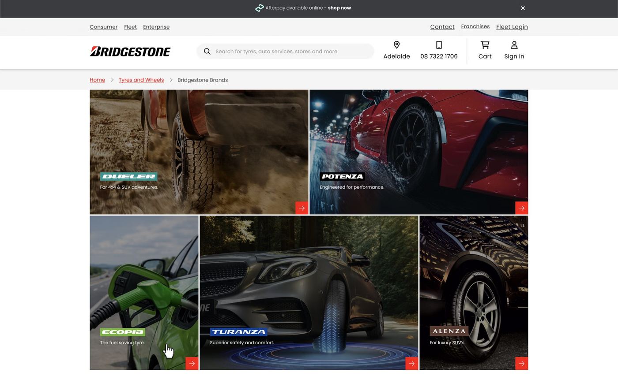The height and width of the screenshot is (387, 618).
Task: Open Tyres and Wheels breadcrumb
Action: tap(141, 80)
